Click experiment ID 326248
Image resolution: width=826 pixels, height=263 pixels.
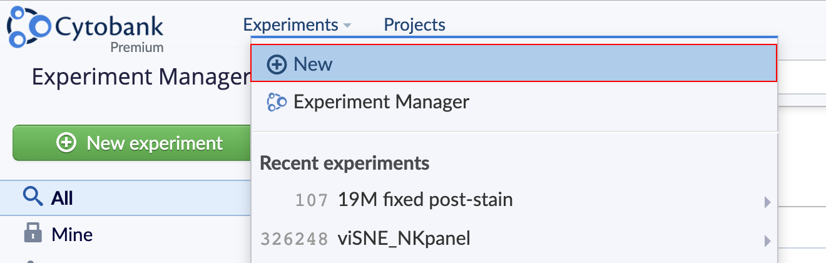294,239
